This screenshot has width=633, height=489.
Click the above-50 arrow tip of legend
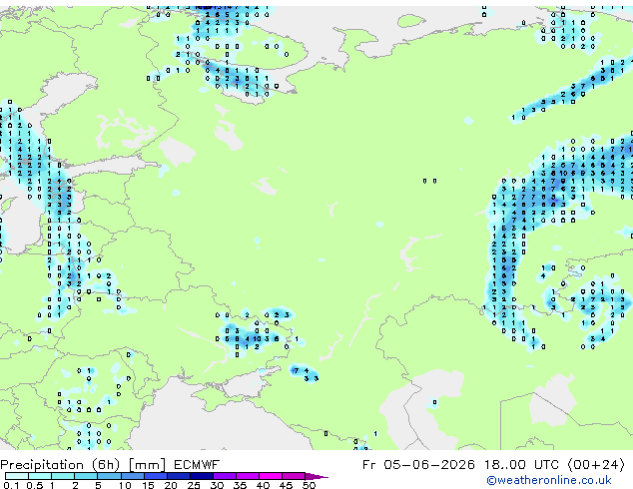(x=316, y=476)
